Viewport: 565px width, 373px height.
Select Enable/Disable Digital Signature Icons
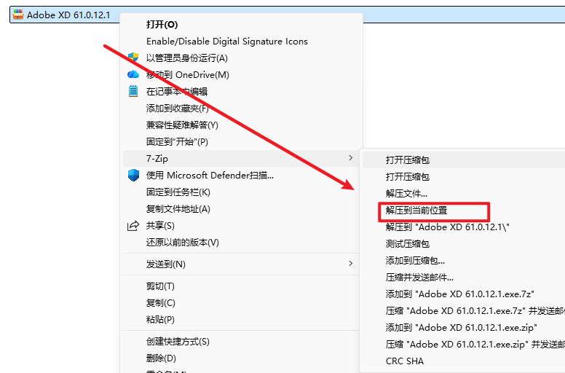tap(227, 42)
